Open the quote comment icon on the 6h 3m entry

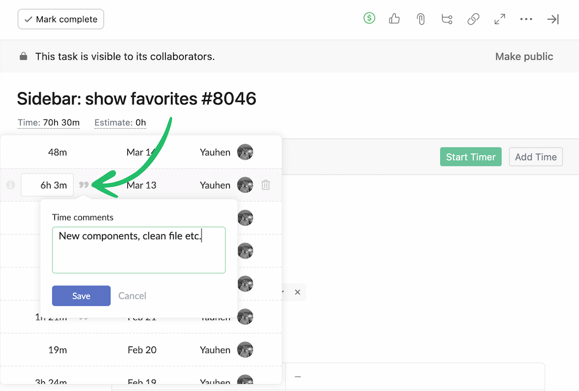click(84, 185)
